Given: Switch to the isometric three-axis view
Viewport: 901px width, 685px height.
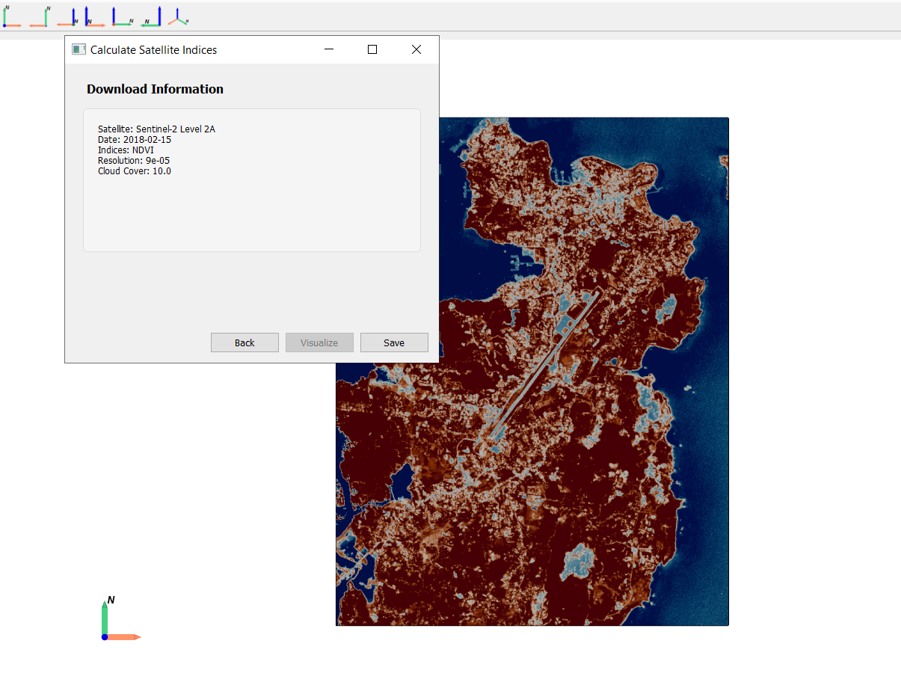Looking at the screenshot, I should [x=178, y=16].
